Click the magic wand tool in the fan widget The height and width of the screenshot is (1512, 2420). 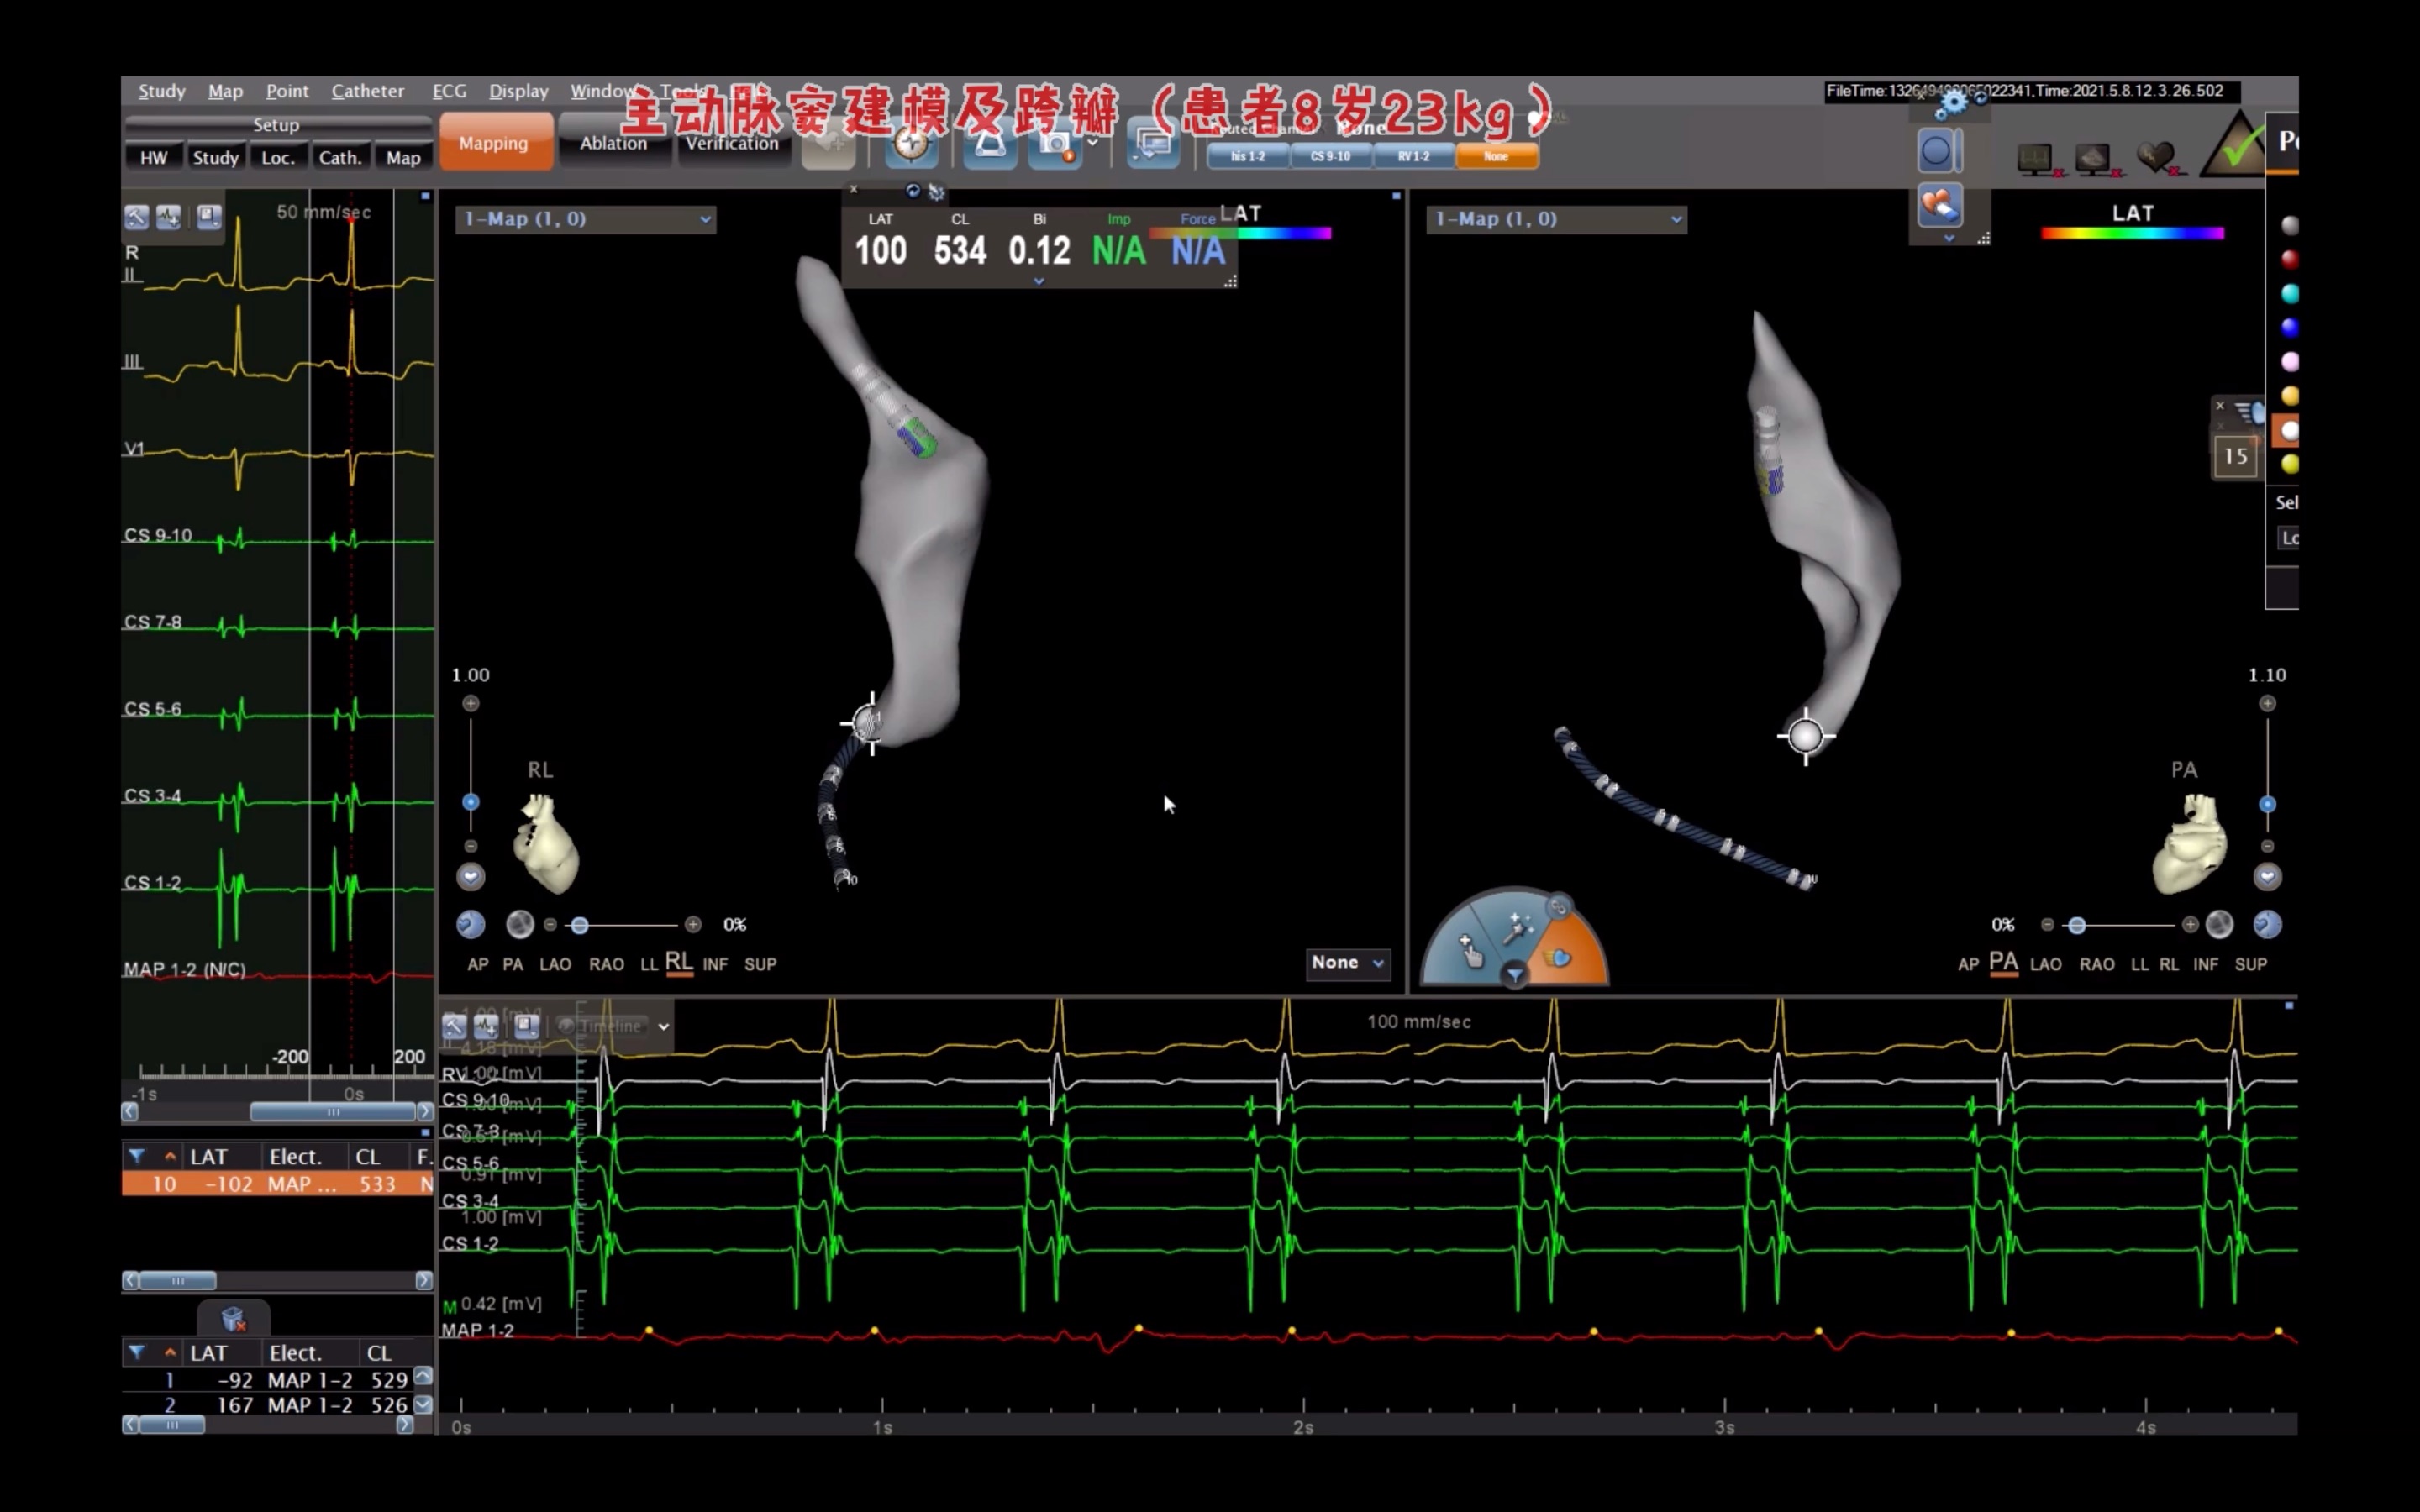(1518, 927)
